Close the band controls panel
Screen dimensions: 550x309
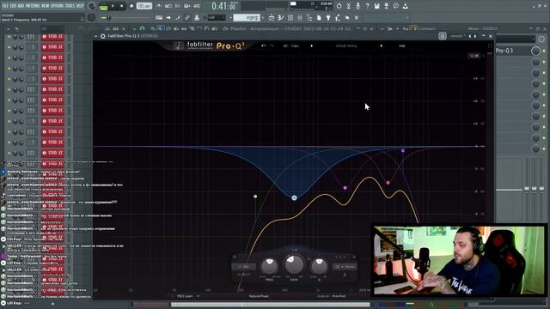click(x=354, y=257)
